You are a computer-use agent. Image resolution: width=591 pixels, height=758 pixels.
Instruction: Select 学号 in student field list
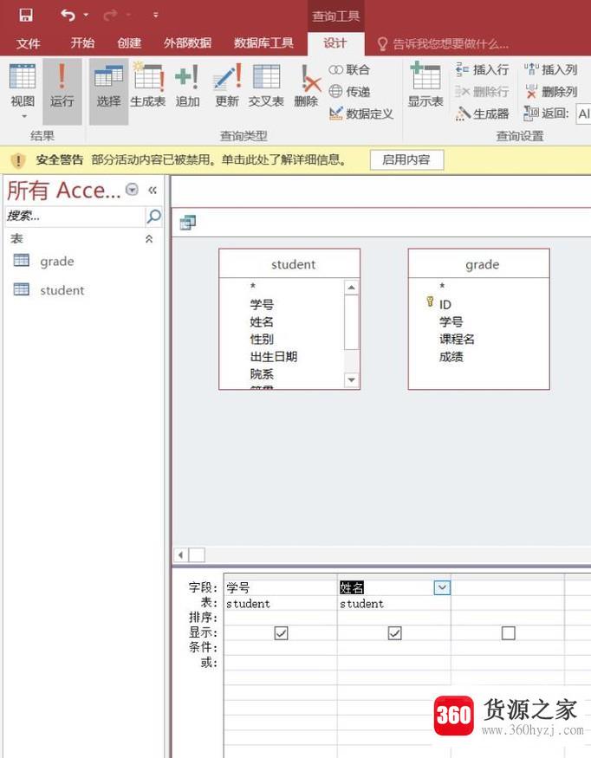[262, 305]
